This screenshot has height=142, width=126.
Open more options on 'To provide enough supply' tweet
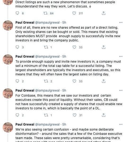coord(121,57)
